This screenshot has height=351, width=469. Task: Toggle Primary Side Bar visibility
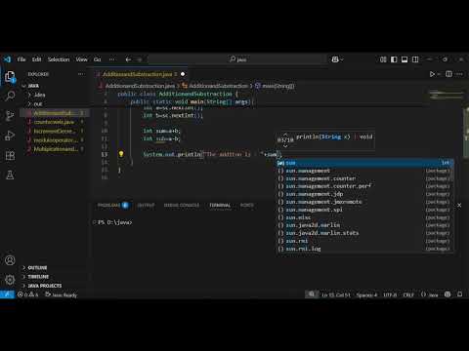[x=394, y=59]
